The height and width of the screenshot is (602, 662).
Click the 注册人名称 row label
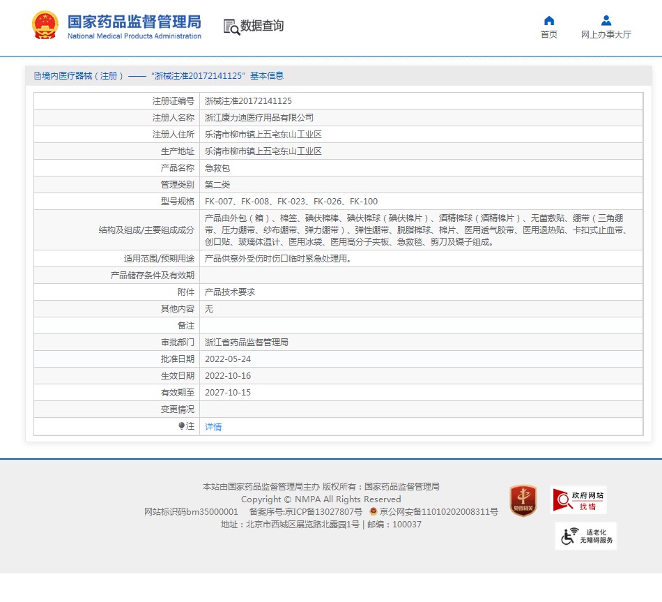173,117
